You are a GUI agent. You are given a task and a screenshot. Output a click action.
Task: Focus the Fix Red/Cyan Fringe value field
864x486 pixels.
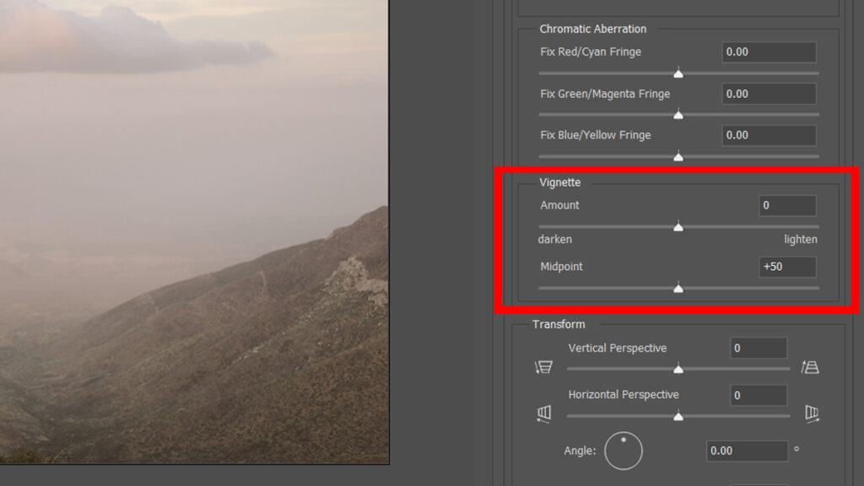(x=769, y=52)
